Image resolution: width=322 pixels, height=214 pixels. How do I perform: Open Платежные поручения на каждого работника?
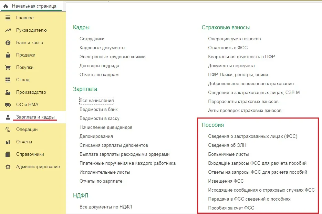(x=127, y=163)
